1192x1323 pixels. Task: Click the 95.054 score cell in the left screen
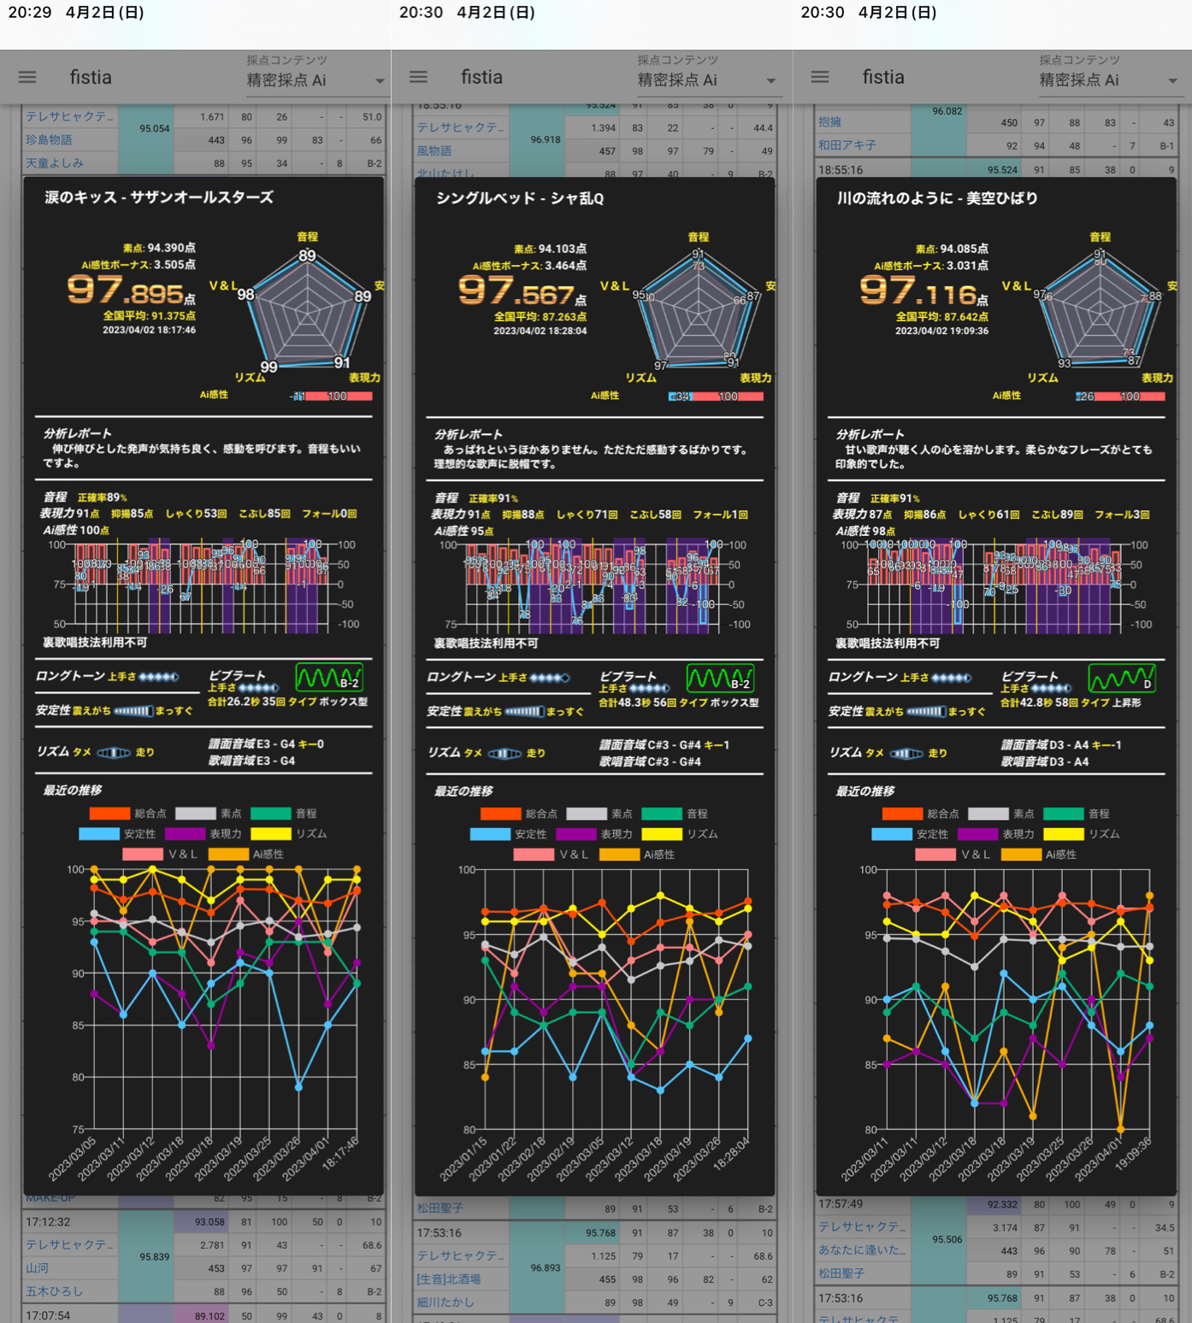coord(155,129)
